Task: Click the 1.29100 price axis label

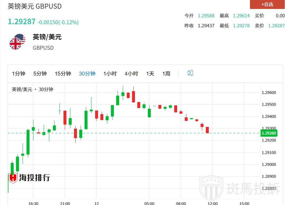Action: click(269, 153)
